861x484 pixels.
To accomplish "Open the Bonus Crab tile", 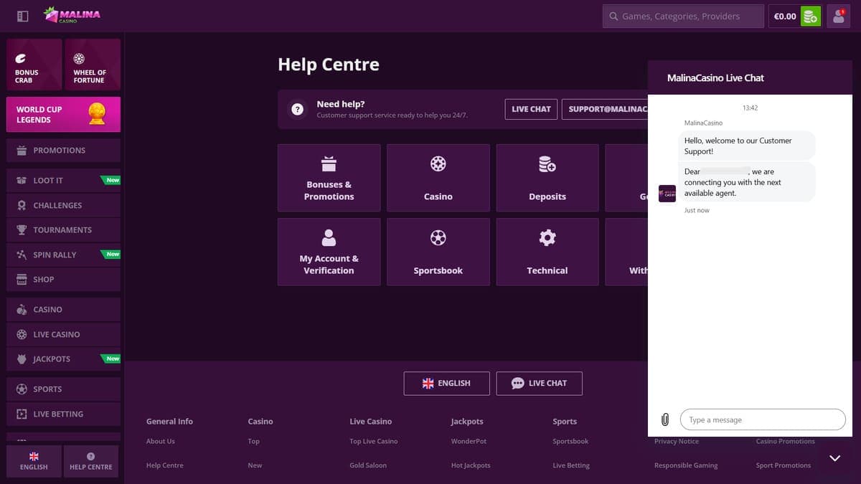I will coord(34,64).
